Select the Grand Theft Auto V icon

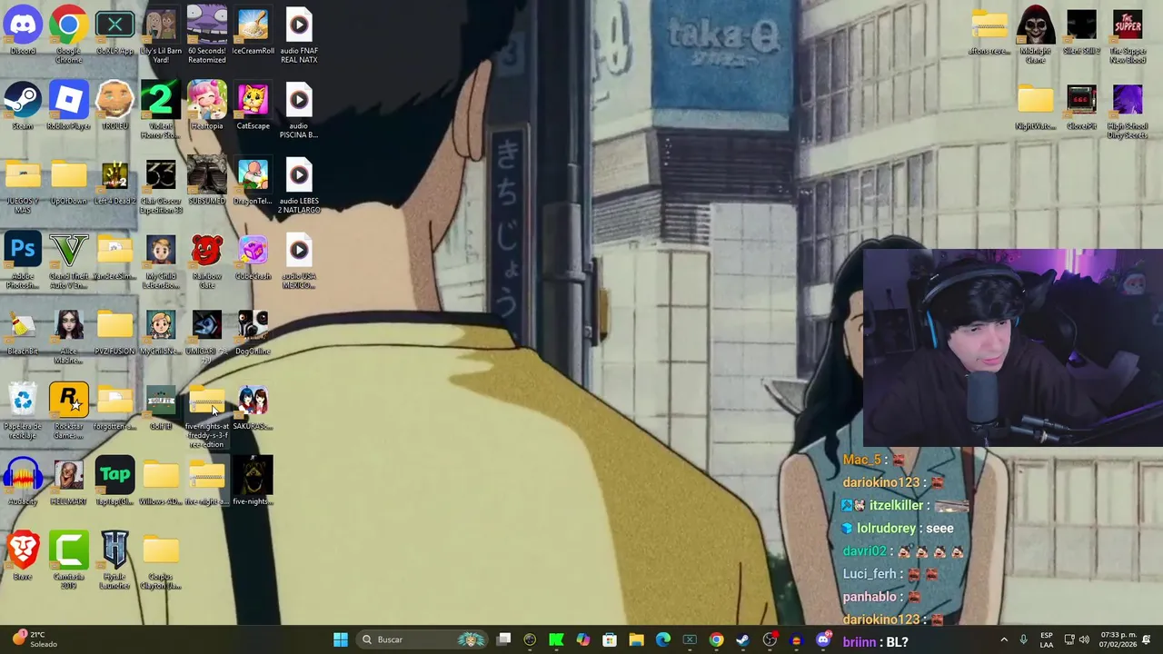point(69,262)
